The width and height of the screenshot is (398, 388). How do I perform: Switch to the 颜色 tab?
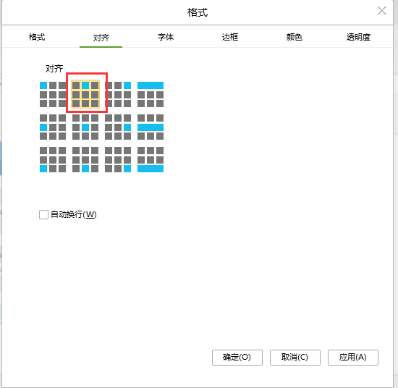tap(295, 37)
